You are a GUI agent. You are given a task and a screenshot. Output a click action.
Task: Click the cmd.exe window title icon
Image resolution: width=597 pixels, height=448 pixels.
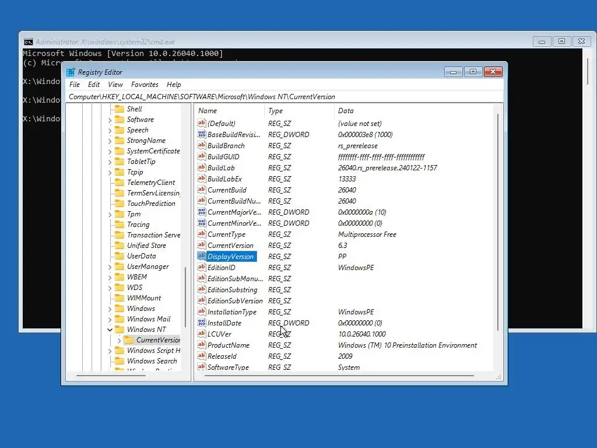coord(28,41)
